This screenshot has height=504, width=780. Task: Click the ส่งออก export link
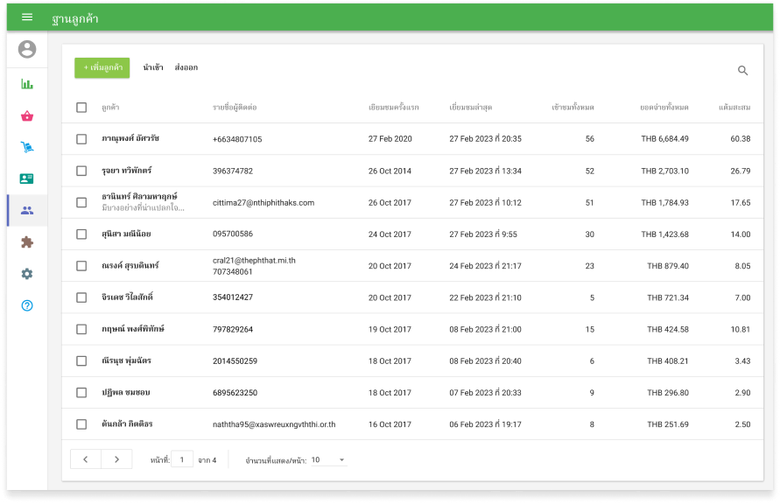click(186, 67)
